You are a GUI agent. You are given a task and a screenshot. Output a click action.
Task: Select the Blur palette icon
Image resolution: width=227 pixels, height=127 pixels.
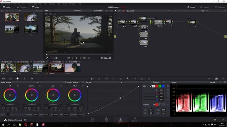(x=121, y=79)
